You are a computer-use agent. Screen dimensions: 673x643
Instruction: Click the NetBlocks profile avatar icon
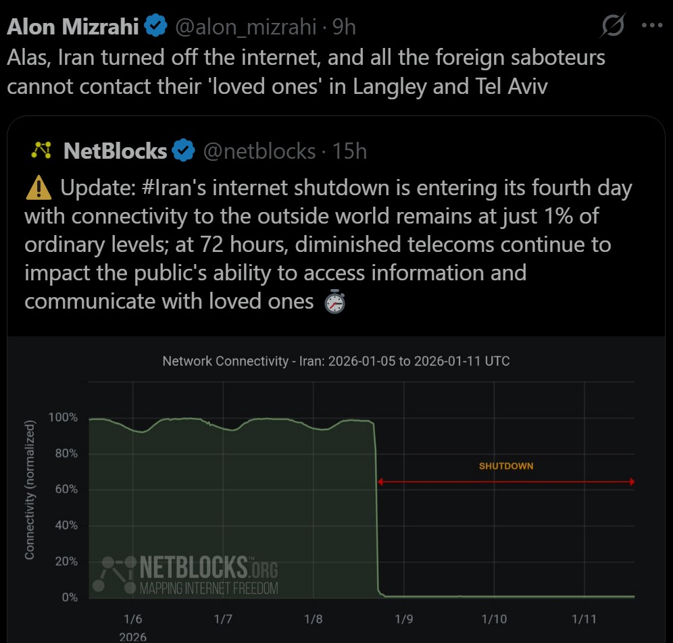point(42,151)
